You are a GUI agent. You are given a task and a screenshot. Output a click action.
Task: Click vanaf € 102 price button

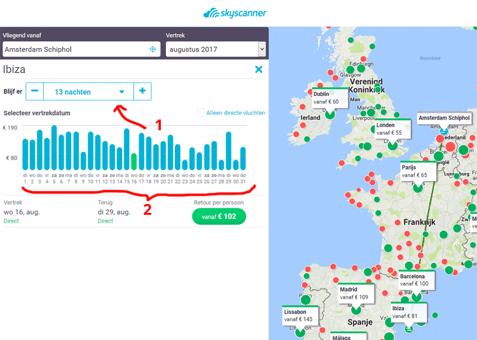click(x=219, y=216)
